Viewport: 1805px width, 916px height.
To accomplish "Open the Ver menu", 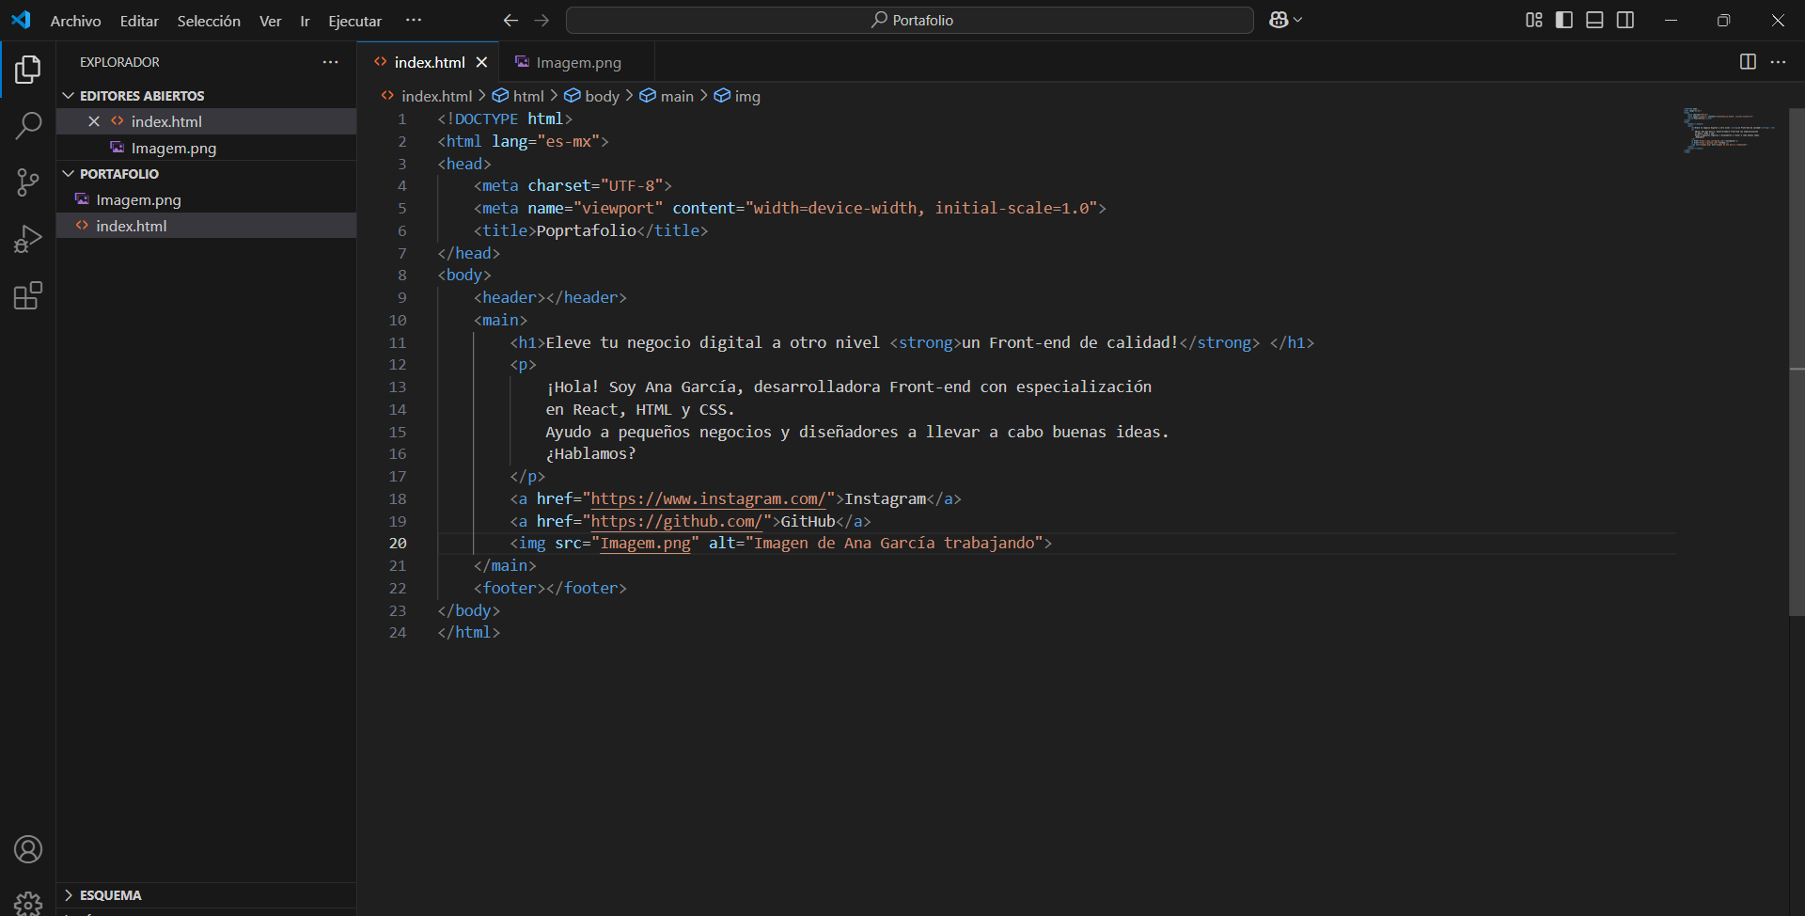I will pyautogui.click(x=270, y=21).
